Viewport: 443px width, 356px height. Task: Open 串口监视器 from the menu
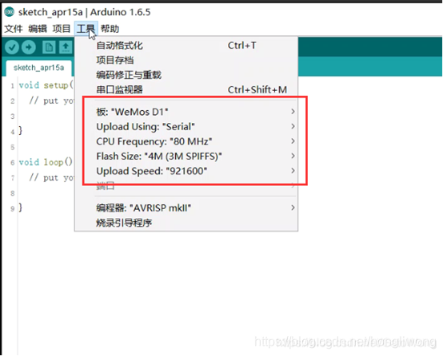[186, 89]
